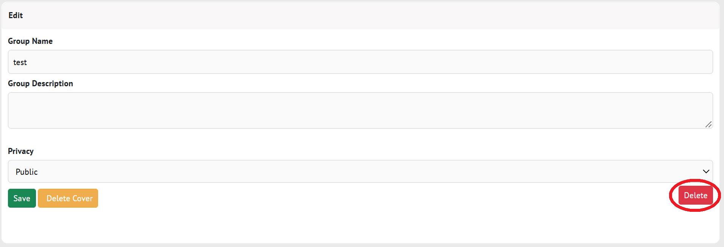
Task: Open the Privacy dropdown
Action: coord(360,171)
